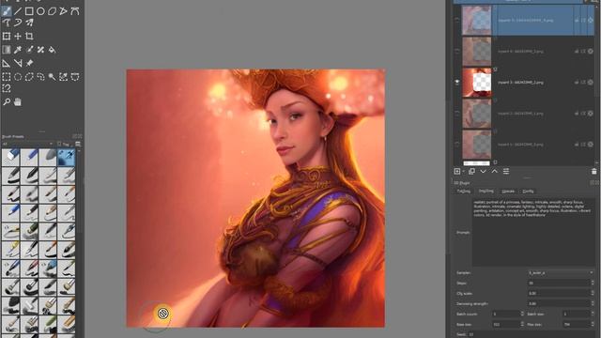Image resolution: width=601 pixels, height=338 pixels.
Task: Duplicate the selected layer
Action: tap(471, 172)
